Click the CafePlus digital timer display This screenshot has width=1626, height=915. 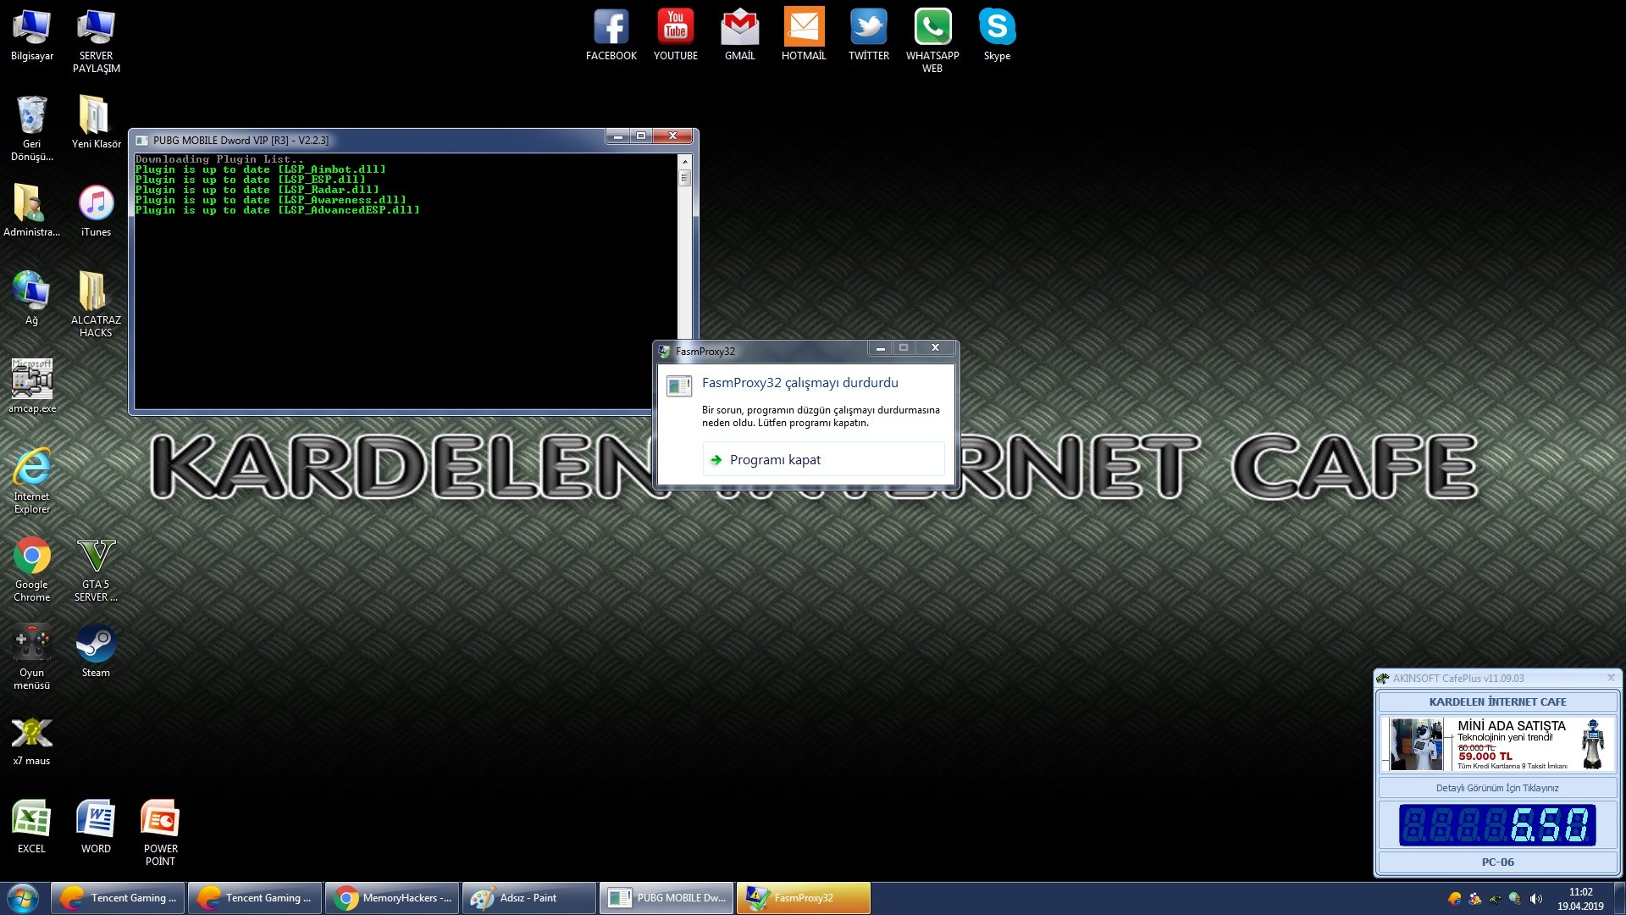[x=1497, y=825]
